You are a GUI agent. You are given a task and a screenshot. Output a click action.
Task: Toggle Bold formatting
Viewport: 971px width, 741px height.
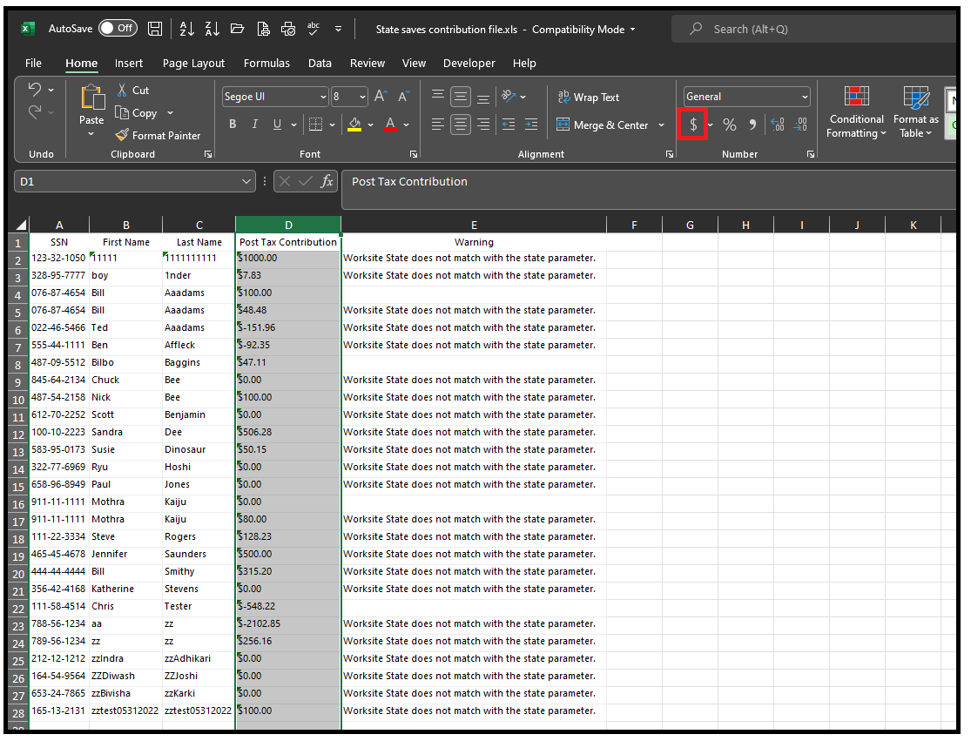click(233, 125)
